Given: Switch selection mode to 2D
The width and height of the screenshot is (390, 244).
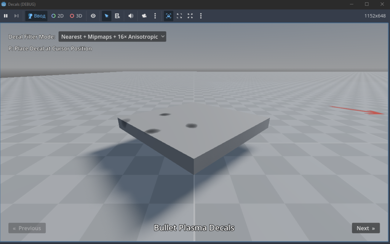Looking at the screenshot, I should tap(58, 16).
